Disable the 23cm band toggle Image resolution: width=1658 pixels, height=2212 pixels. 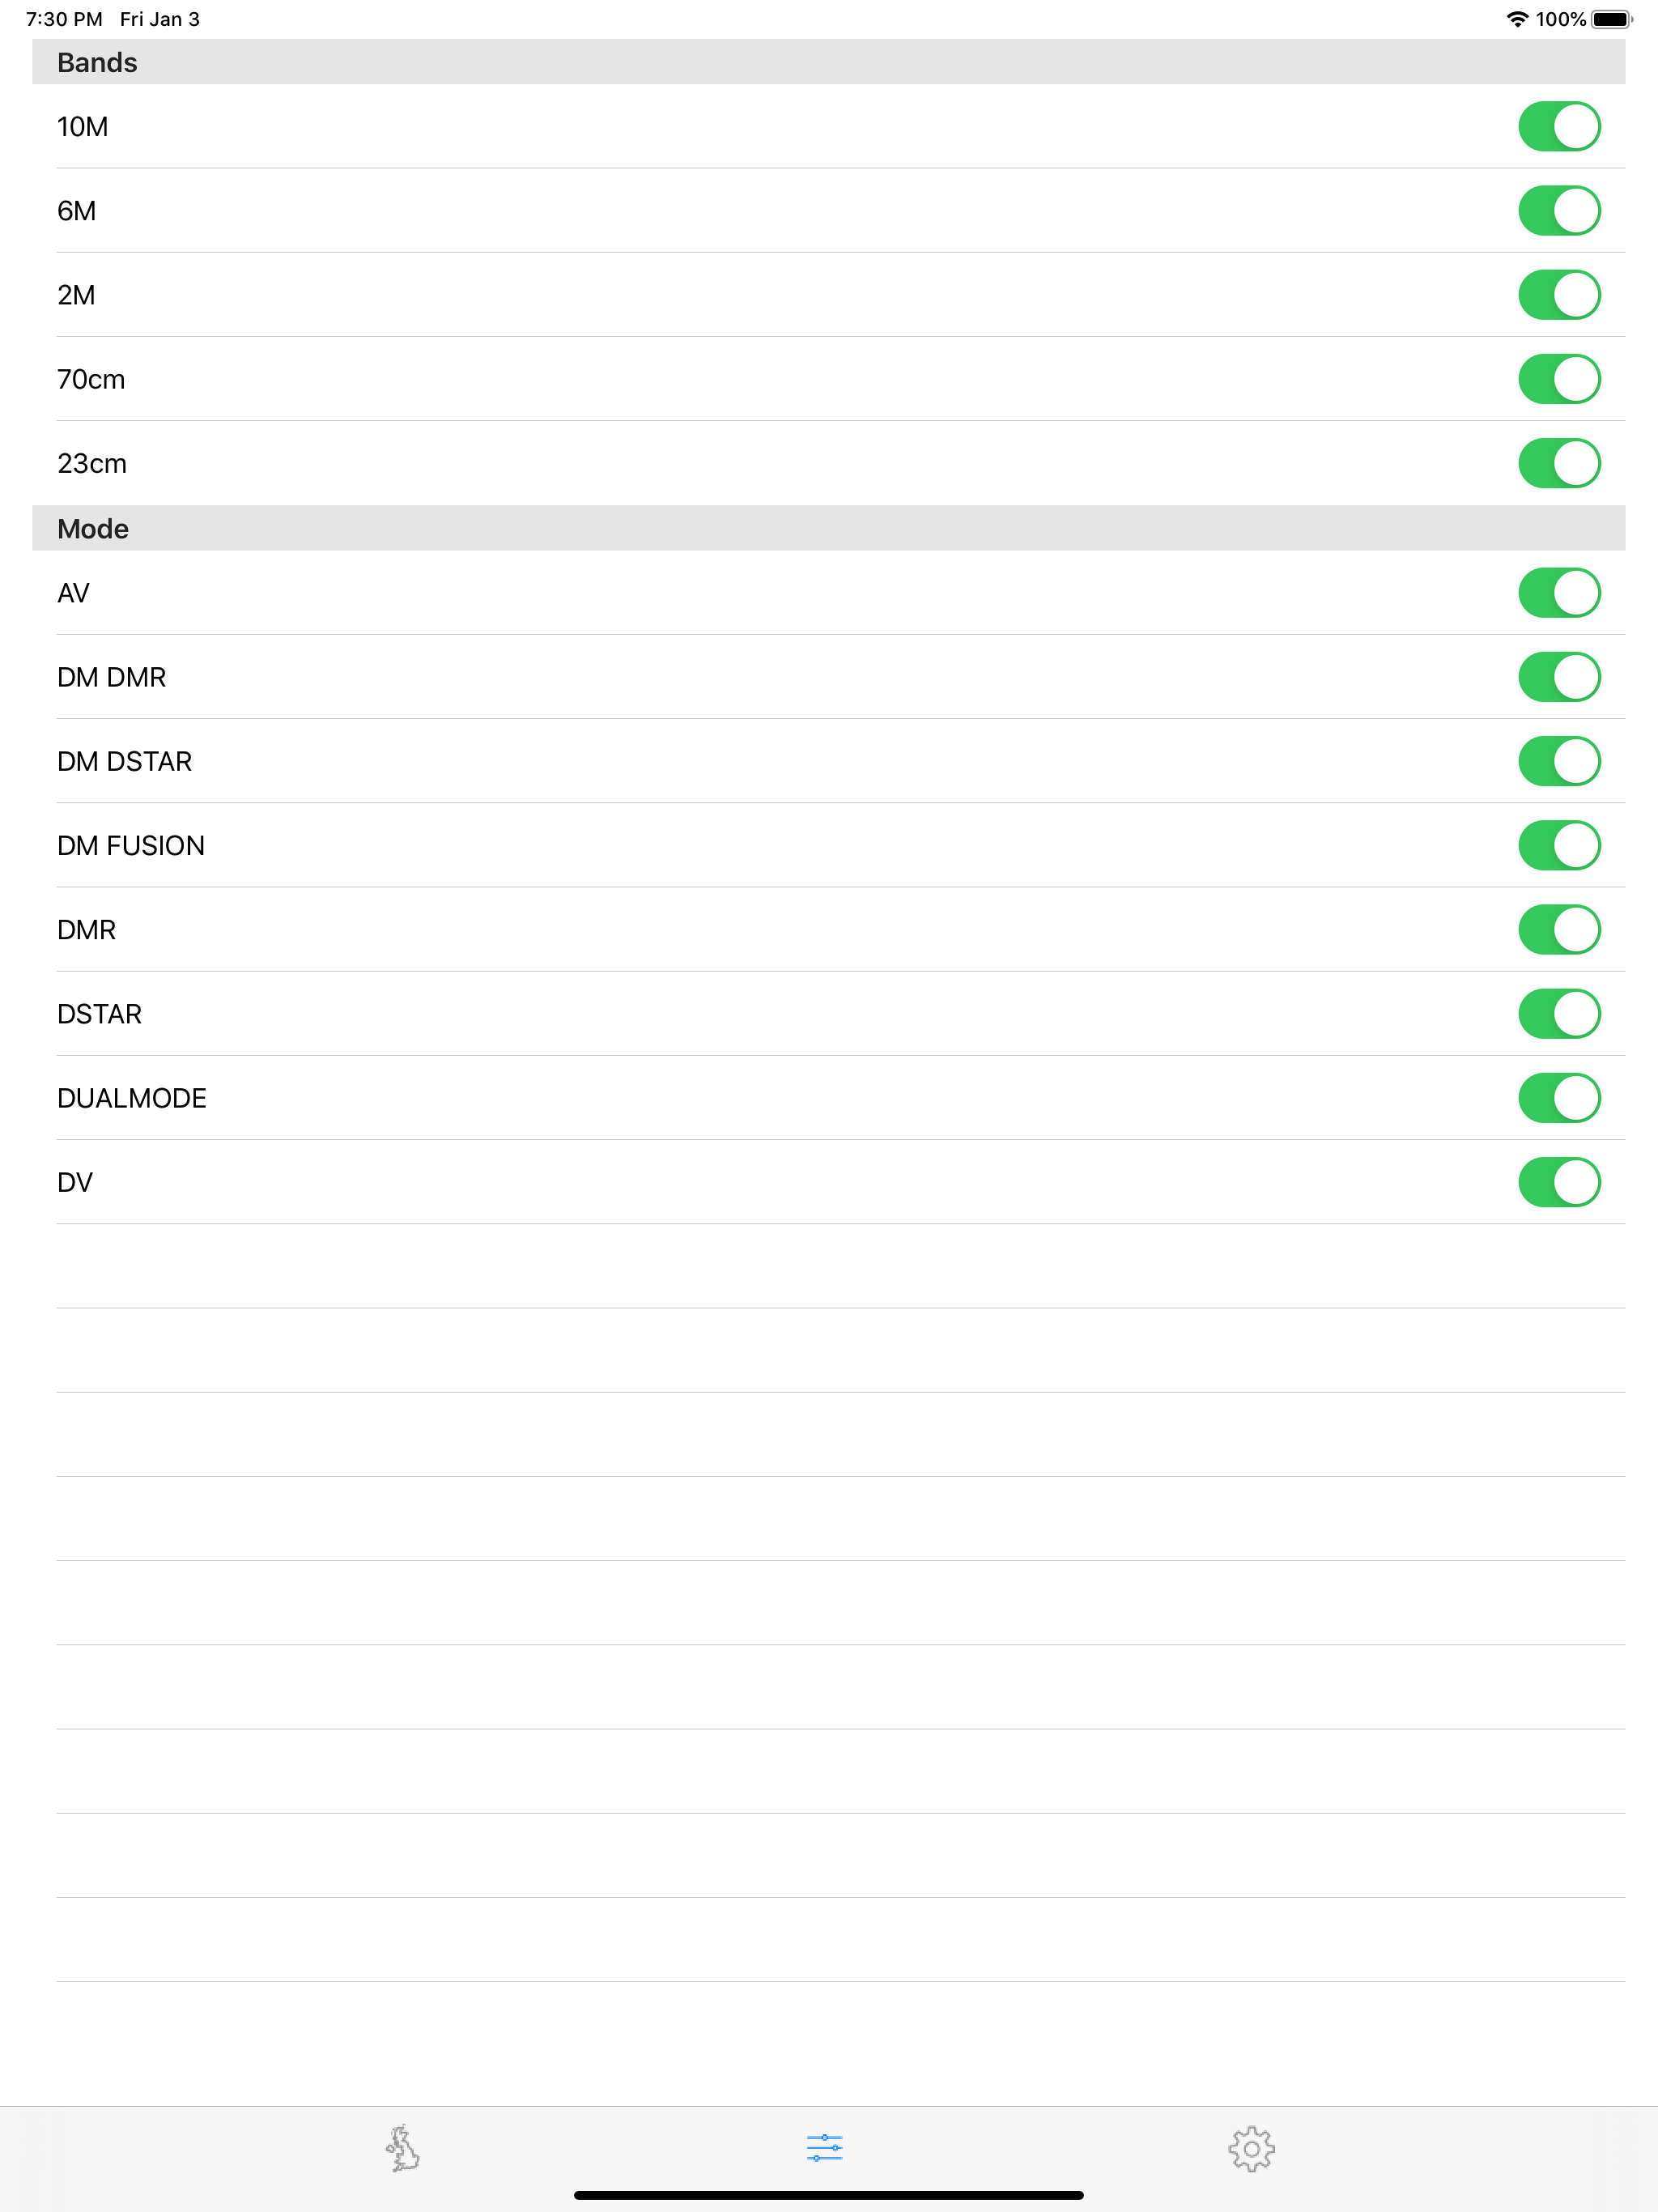pos(1559,463)
